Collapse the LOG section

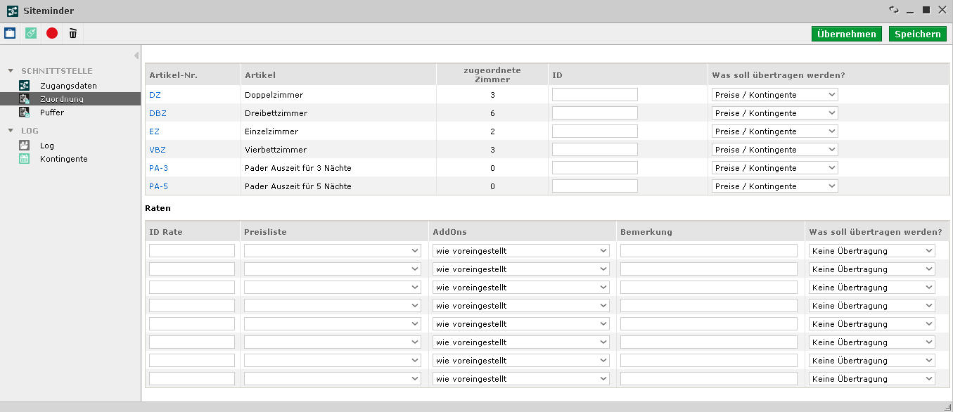pyautogui.click(x=11, y=131)
